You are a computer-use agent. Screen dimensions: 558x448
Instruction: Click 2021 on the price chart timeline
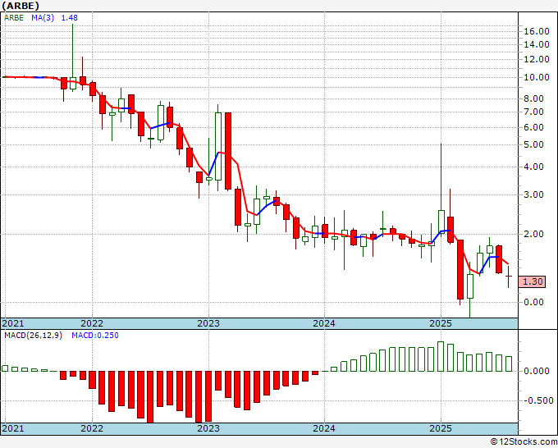point(13,323)
